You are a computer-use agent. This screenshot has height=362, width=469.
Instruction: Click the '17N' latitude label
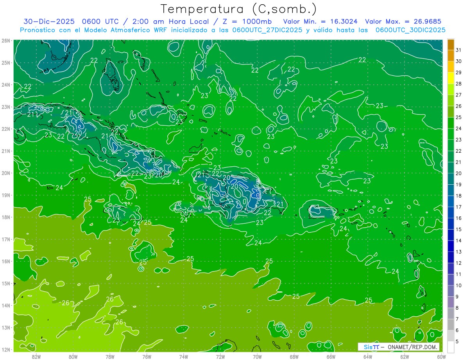pos(6,239)
